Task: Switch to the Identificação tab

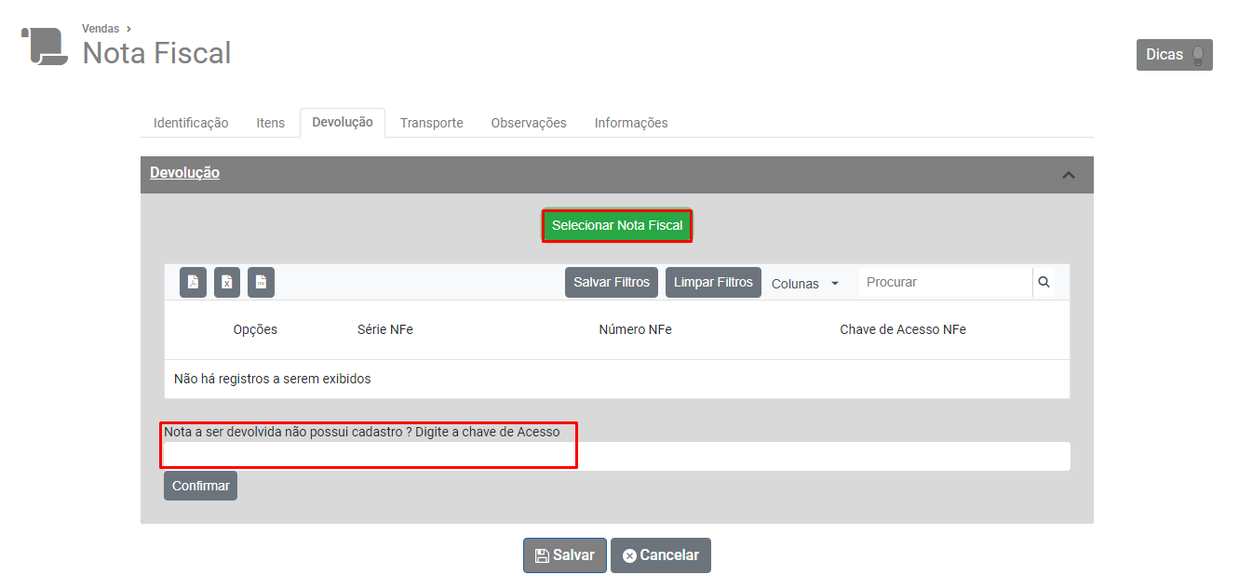Action: (x=191, y=123)
